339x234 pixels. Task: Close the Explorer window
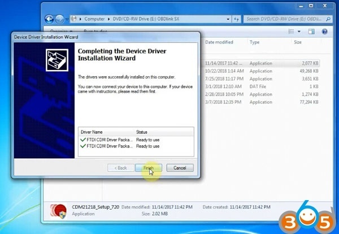pyautogui.click(x=325, y=6)
